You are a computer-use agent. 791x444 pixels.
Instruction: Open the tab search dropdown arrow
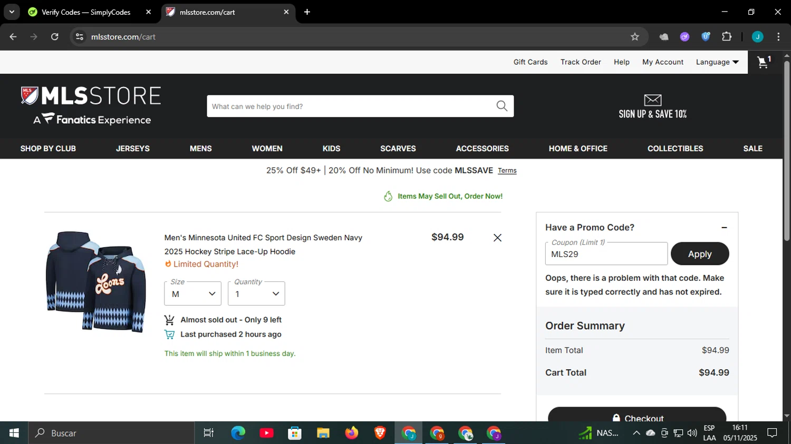(12, 12)
